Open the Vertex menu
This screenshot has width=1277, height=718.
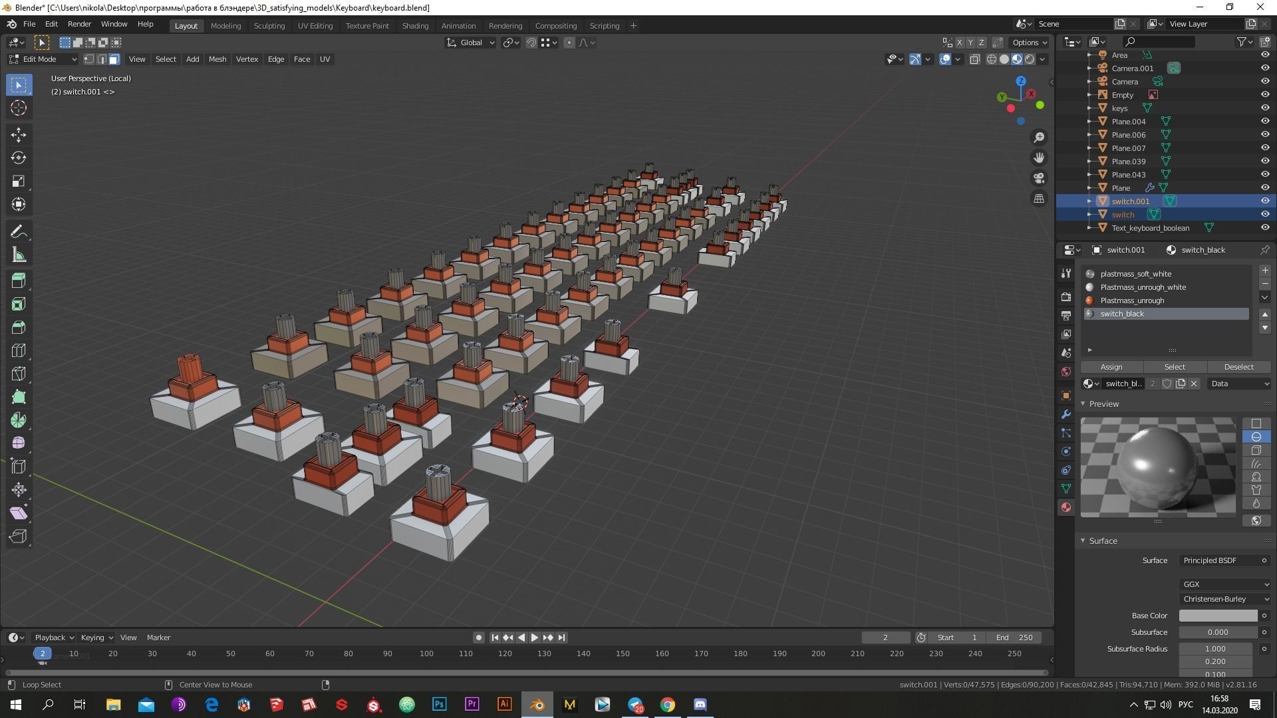(x=247, y=59)
